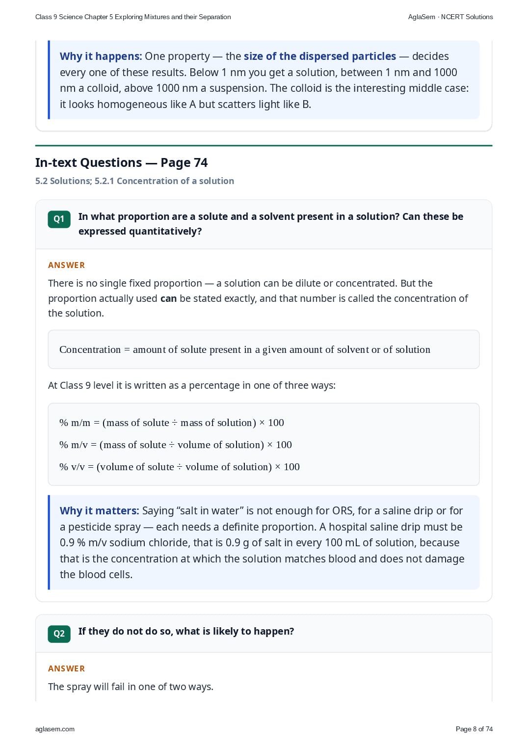Viewport: 528px width, 747px height.
Task: Click the 5.2 Solutions section subtitle
Action: pyautogui.click(x=134, y=181)
